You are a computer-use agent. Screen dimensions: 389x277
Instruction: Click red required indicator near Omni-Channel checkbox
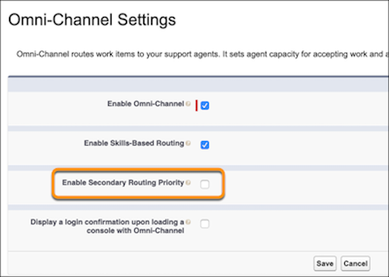(196, 105)
